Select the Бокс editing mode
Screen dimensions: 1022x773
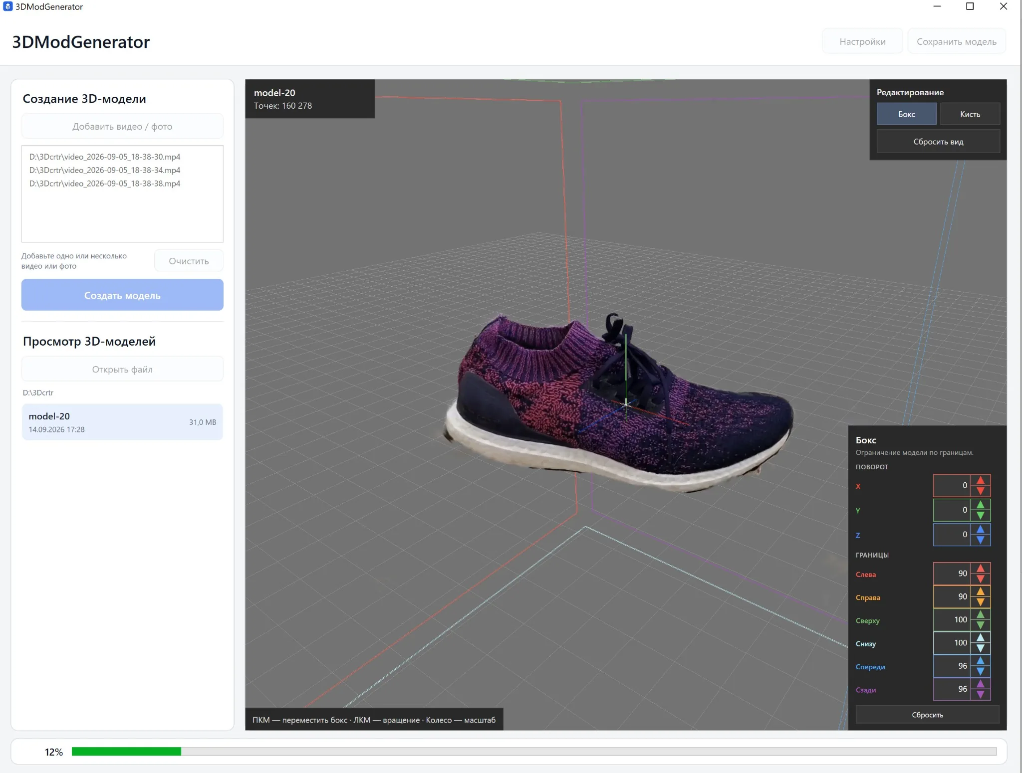906,114
